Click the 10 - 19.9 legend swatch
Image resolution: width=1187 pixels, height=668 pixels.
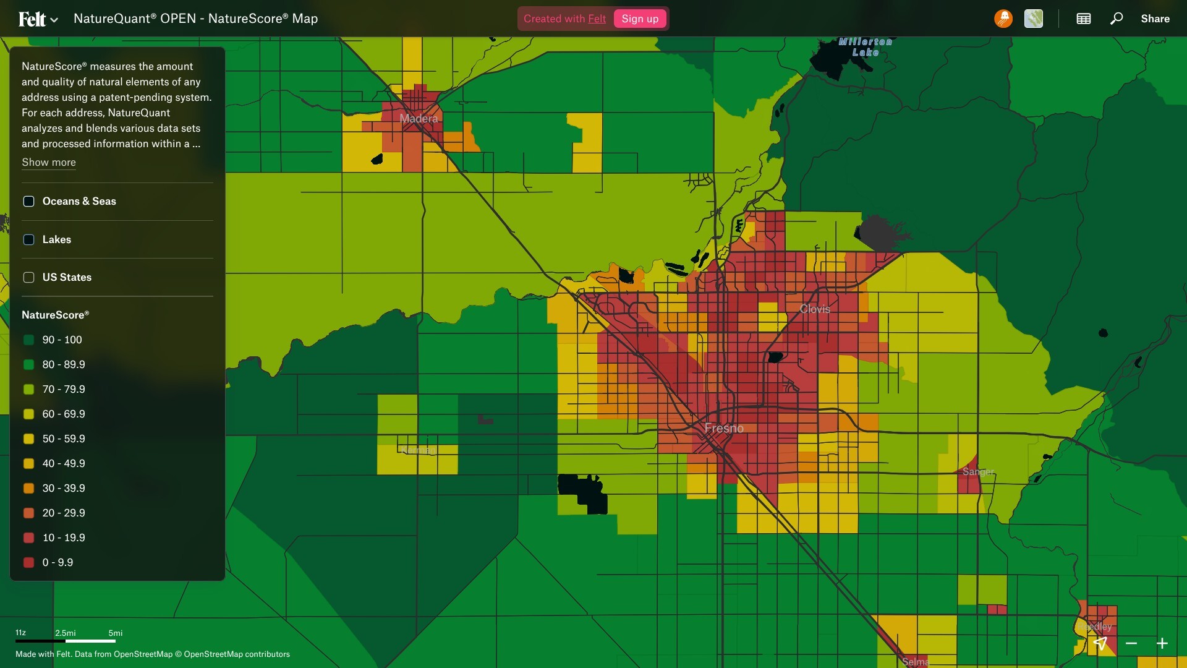pyautogui.click(x=28, y=537)
